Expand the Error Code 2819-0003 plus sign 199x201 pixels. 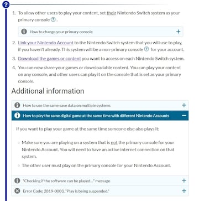point(184,190)
